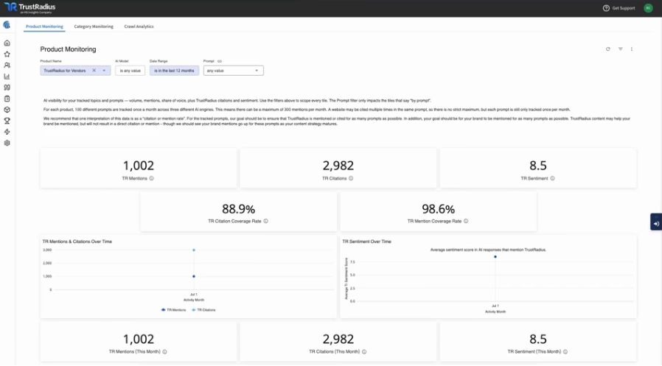The height and width of the screenshot is (366, 662).
Task: Click the 98.6% mention coverage value
Action: click(x=438, y=208)
